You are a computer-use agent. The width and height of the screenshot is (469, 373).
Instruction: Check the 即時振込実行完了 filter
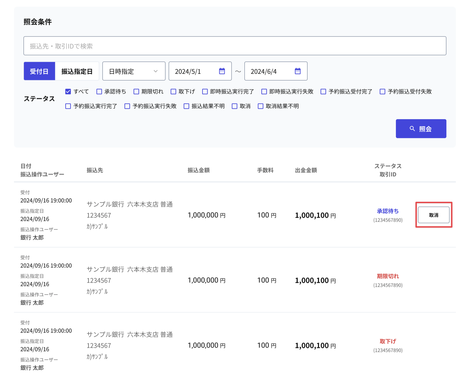tap(205, 92)
